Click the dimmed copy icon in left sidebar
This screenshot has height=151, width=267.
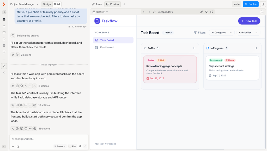point(4,72)
